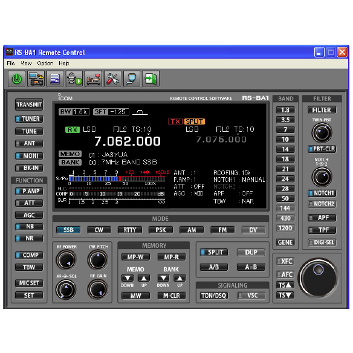This screenshot has width=353, height=353.
Task: Open the View menu
Action: pyautogui.click(x=26, y=63)
